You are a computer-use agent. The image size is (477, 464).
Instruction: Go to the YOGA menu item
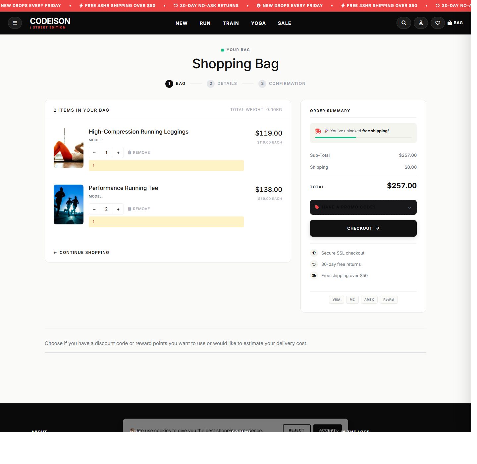[x=258, y=23]
